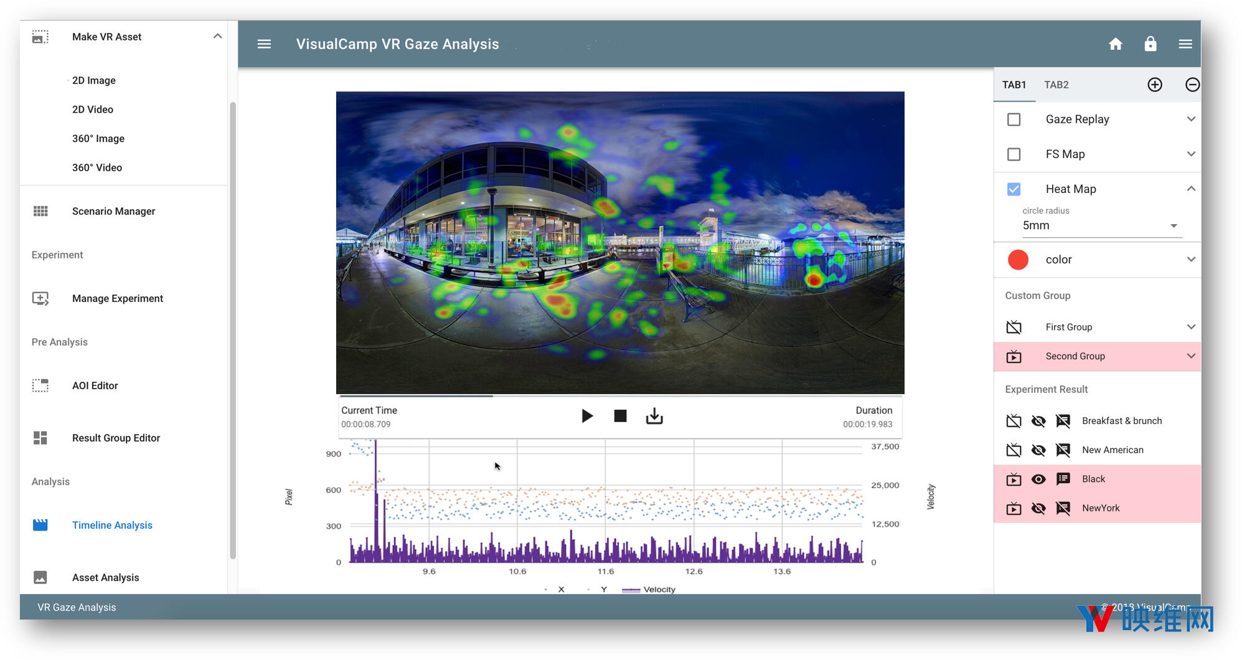Viewport: 1242px width, 660px height.
Task: Click the video icon for Breakfast & brunch
Action: [1014, 421]
